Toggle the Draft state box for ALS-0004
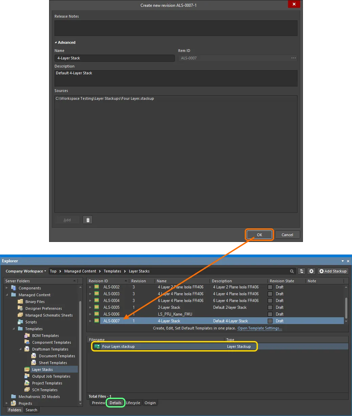 click(270, 301)
